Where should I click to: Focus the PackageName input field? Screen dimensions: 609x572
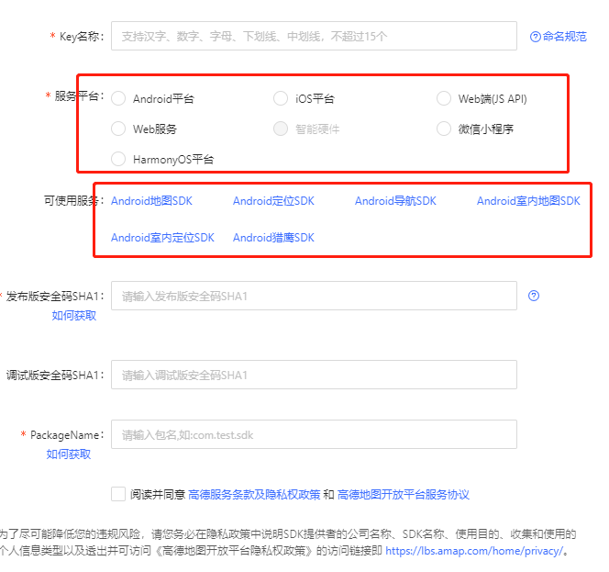[314, 434]
